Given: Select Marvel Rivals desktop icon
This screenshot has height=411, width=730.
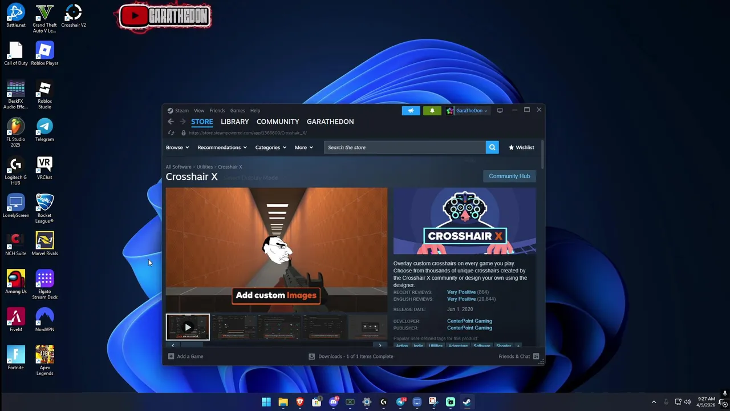Looking at the screenshot, I should click(x=44, y=244).
